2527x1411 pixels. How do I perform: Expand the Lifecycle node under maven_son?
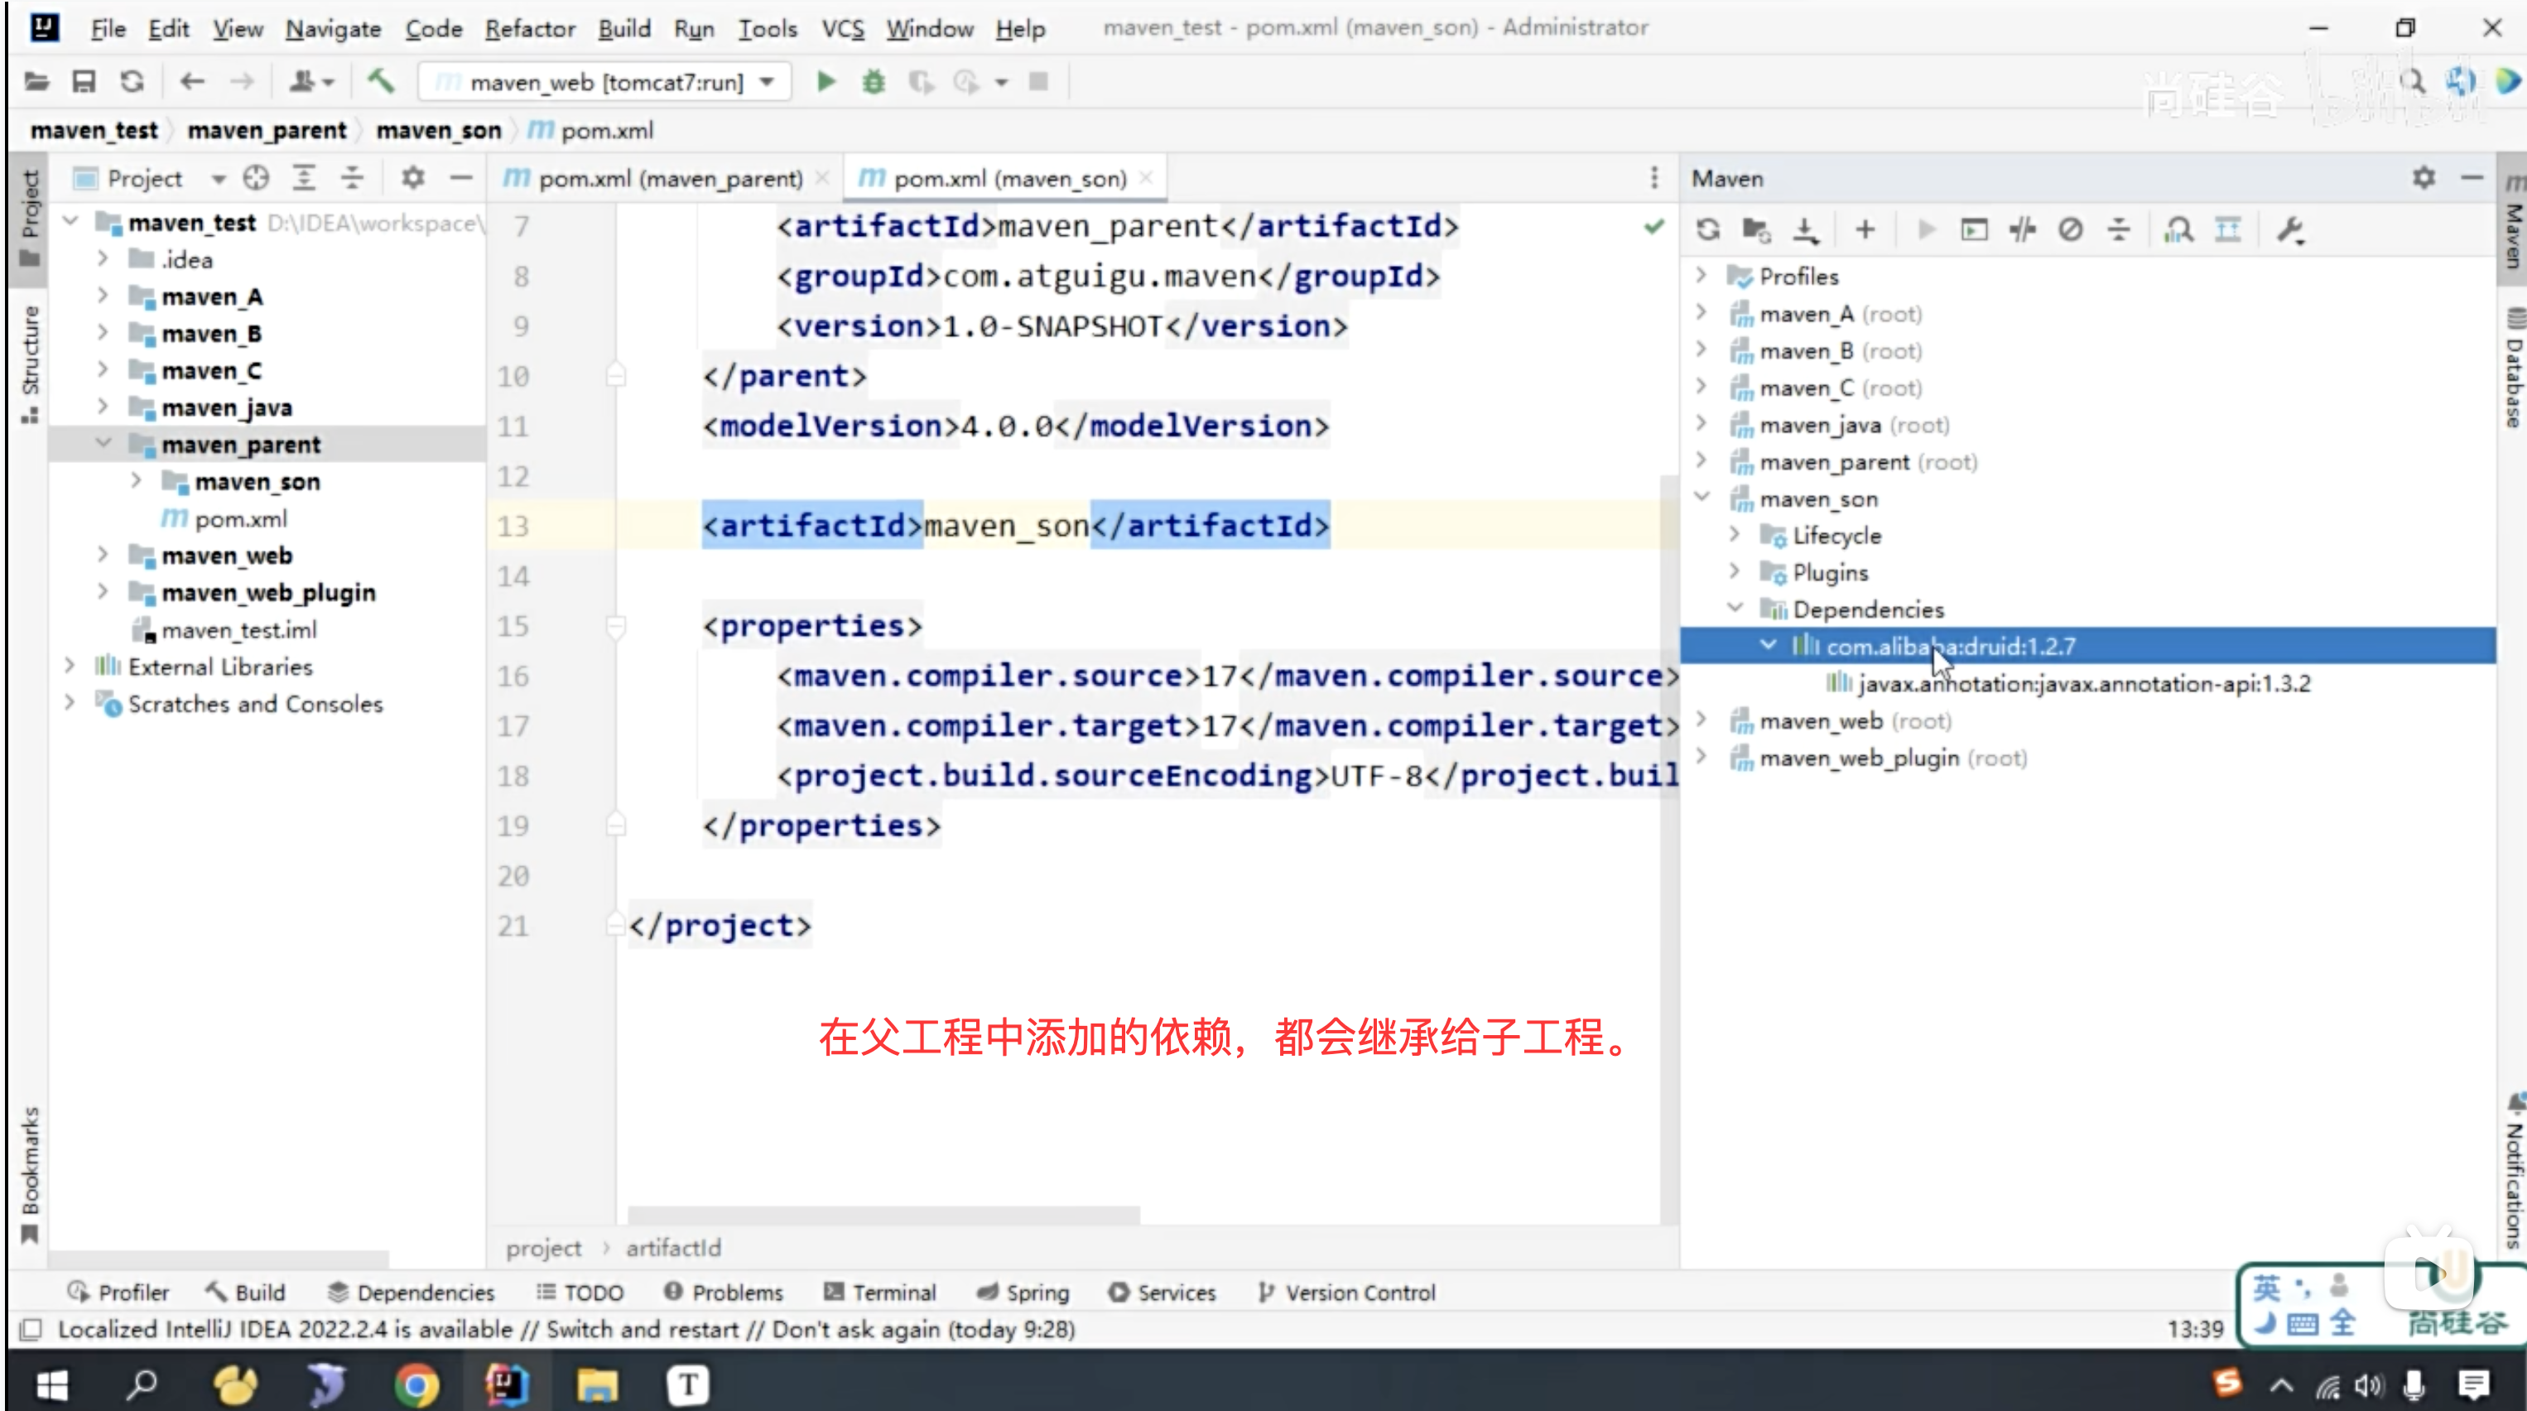coord(1735,536)
